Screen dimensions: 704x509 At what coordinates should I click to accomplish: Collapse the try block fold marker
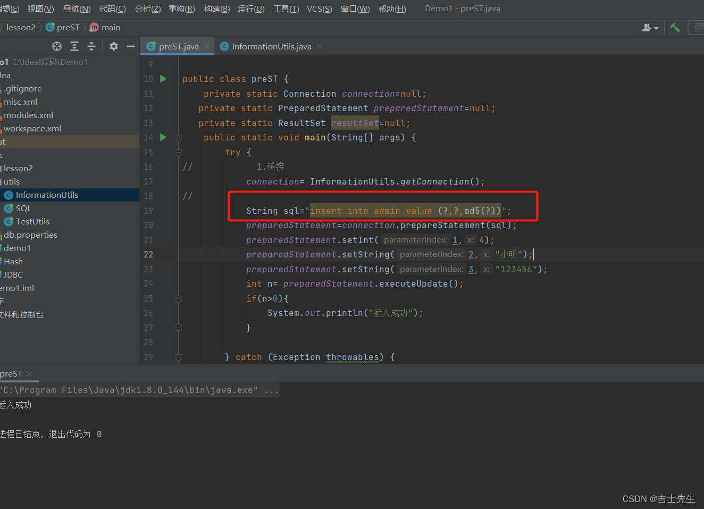179,153
